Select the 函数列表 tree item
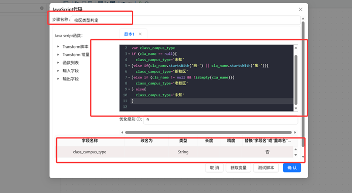This screenshot has width=352, height=193. point(71,63)
